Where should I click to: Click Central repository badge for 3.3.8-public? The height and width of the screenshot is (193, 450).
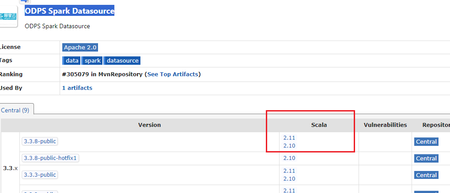pos(426,142)
